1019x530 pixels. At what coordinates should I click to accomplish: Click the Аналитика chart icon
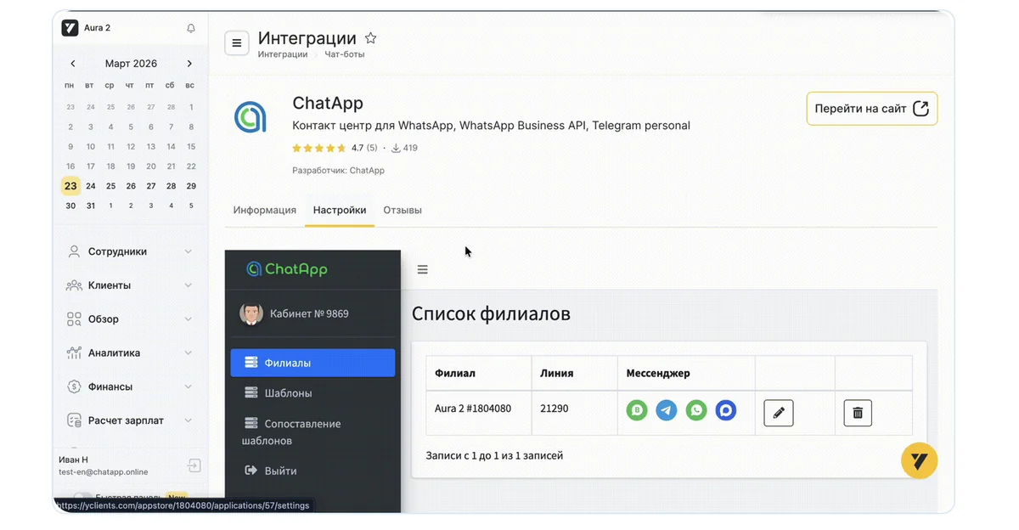(74, 352)
